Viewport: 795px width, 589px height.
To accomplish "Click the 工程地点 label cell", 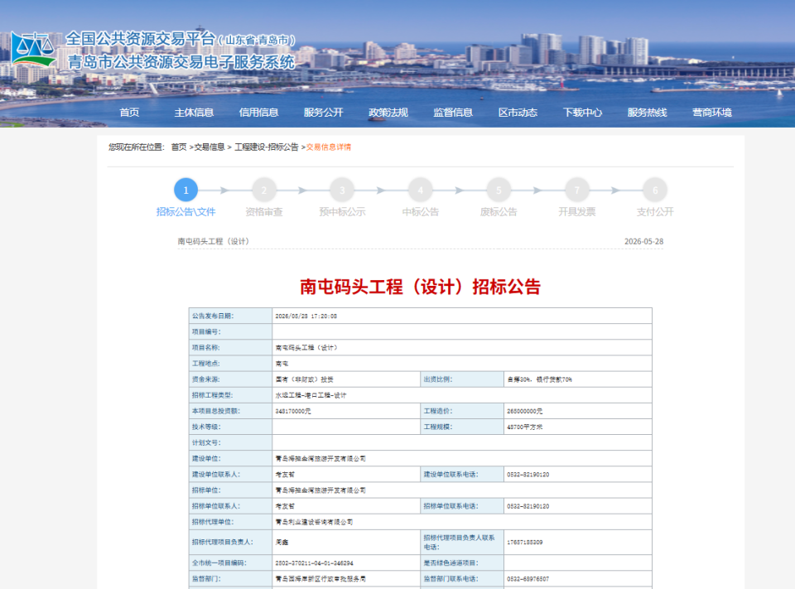I will [x=231, y=363].
